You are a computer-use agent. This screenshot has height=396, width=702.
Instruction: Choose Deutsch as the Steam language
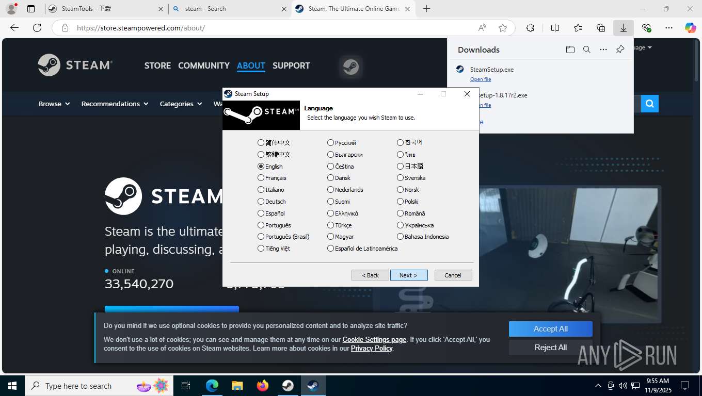272,202
